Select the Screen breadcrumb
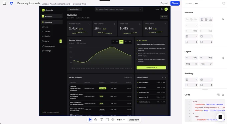 pyautogui.click(x=189, y=3)
